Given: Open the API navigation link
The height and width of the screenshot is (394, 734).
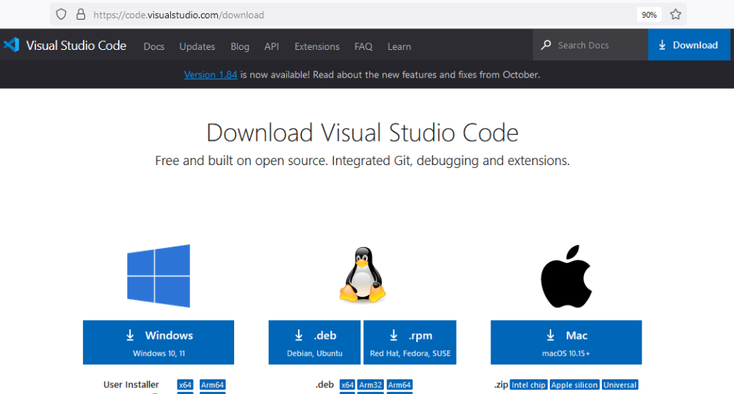Looking at the screenshot, I should 272,46.
